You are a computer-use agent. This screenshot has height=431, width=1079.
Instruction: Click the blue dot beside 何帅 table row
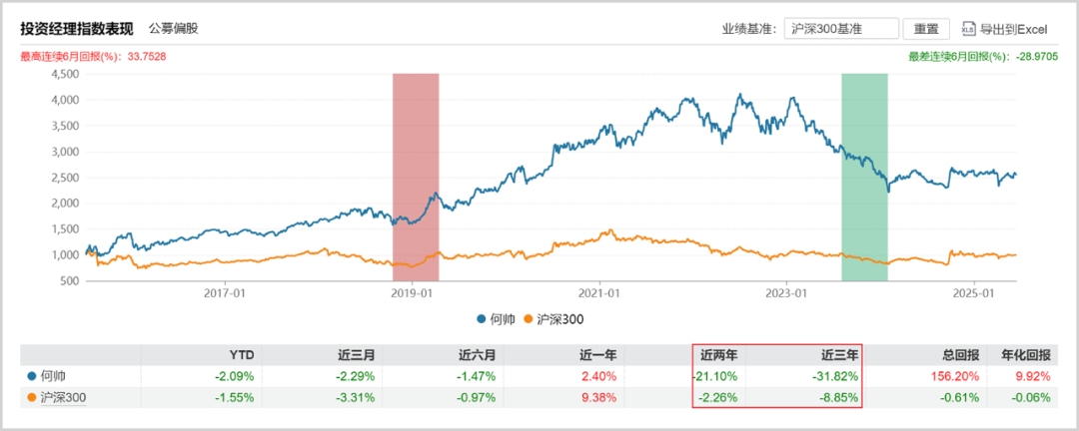(32, 376)
